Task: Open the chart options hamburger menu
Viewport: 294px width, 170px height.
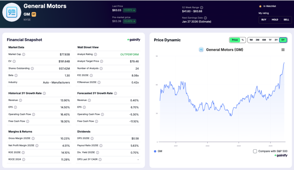Action: coord(283,49)
